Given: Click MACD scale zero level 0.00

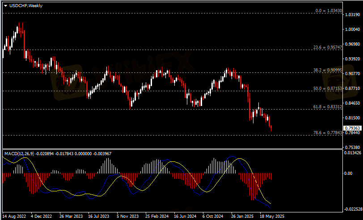Looking at the screenshot, I should 348,173.
